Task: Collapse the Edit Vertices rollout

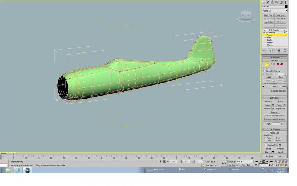Action: point(274,98)
